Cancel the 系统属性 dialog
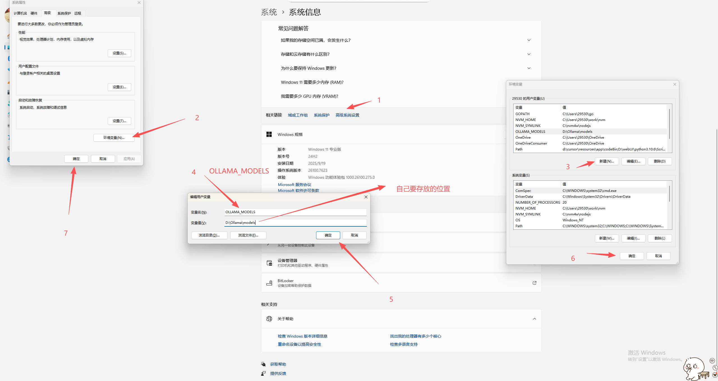The width and height of the screenshot is (718, 381). click(x=103, y=159)
